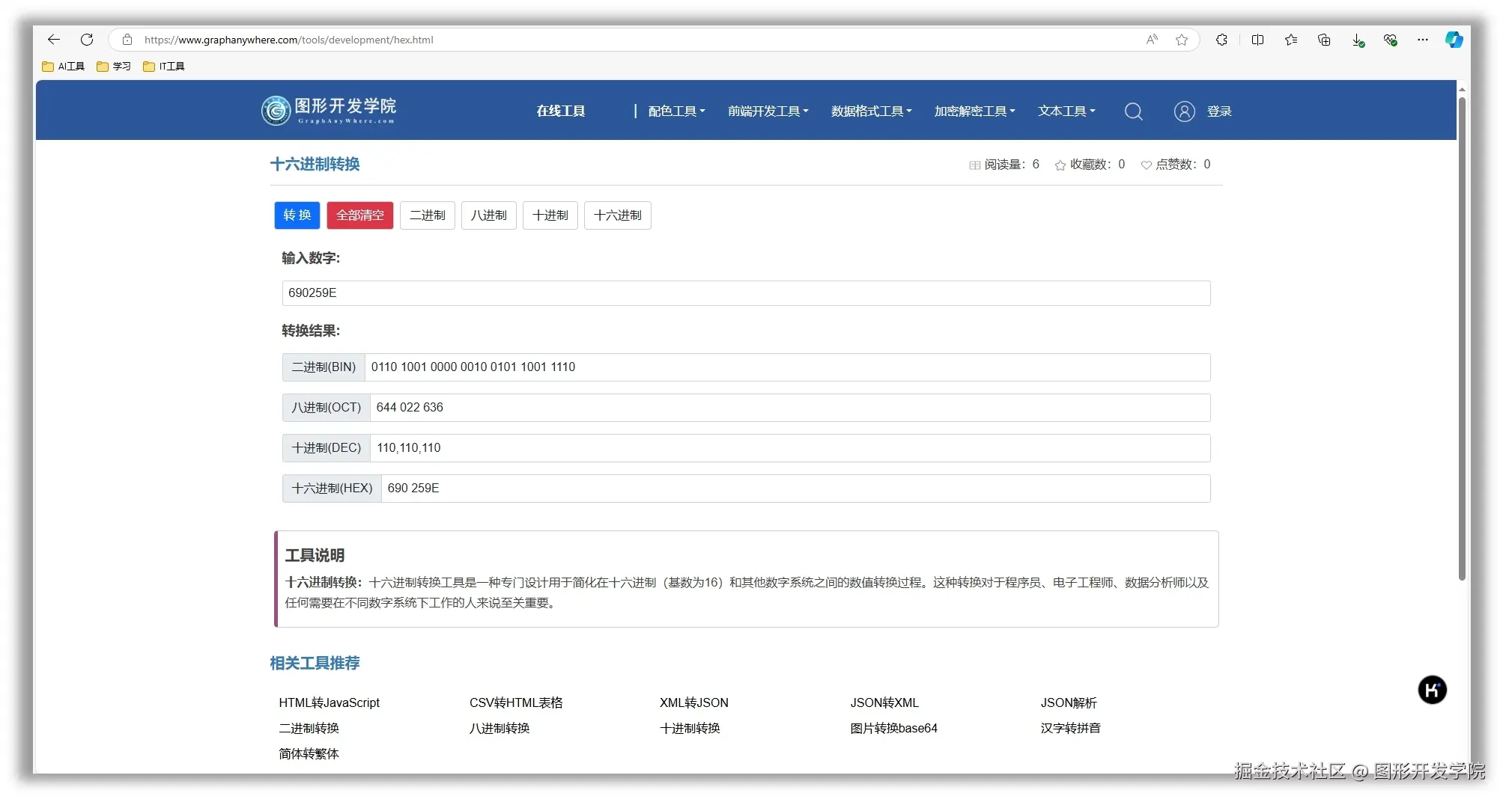Select the 八进制 base button
The height and width of the screenshot is (802, 1506).
(489, 215)
